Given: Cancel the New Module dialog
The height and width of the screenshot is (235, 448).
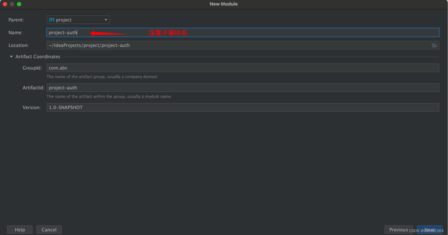Looking at the screenshot, I should tap(49, 230).
